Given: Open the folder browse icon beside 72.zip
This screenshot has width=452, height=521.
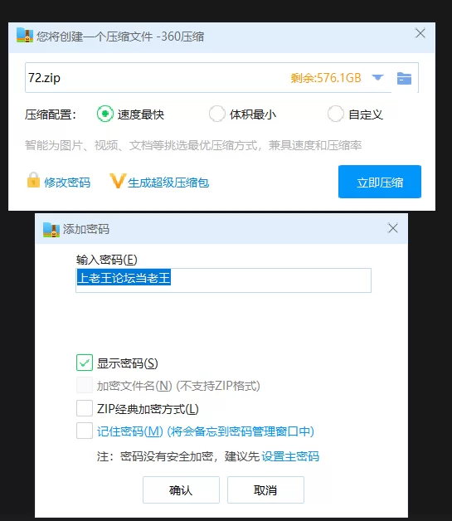Looking at the screenshot, I should 404,79.
